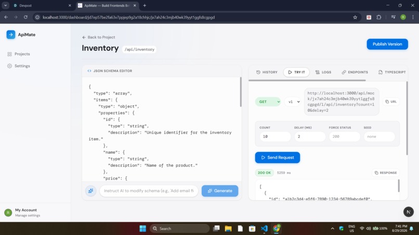
Task: Open the notifications bell icon
Action: coord(412,229)
